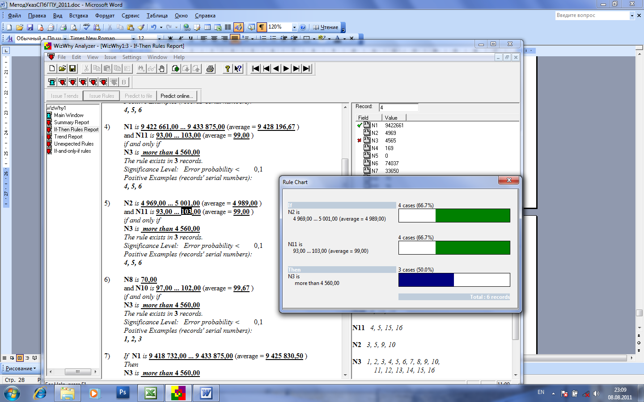This screenshot has width=644, height=402.
Task: Go to next rule arrow in WizWhy
Action: [286, 68]
